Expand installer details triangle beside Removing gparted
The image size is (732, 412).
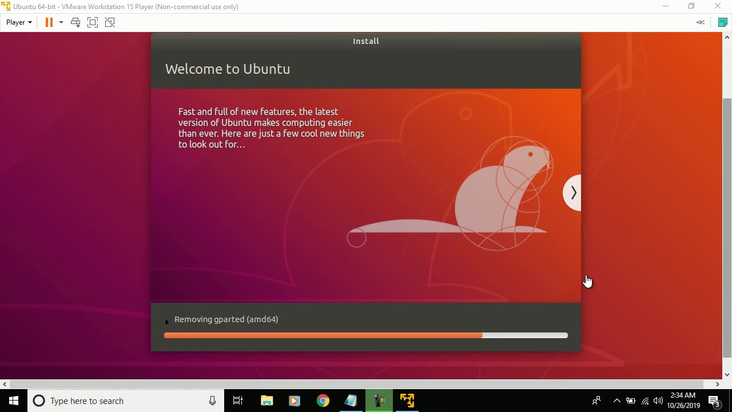click(167, 322)
